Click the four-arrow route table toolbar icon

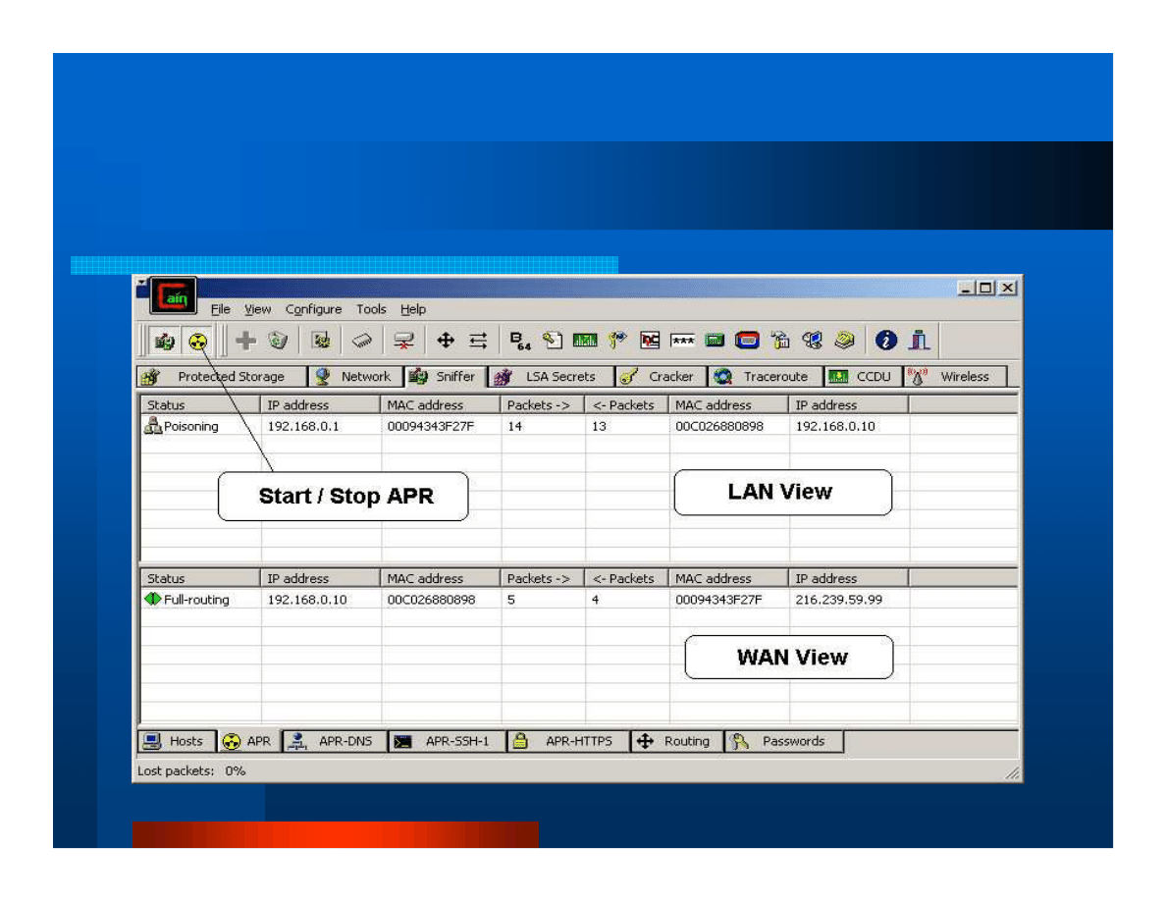pyautogui.click(x=445, y=341)
